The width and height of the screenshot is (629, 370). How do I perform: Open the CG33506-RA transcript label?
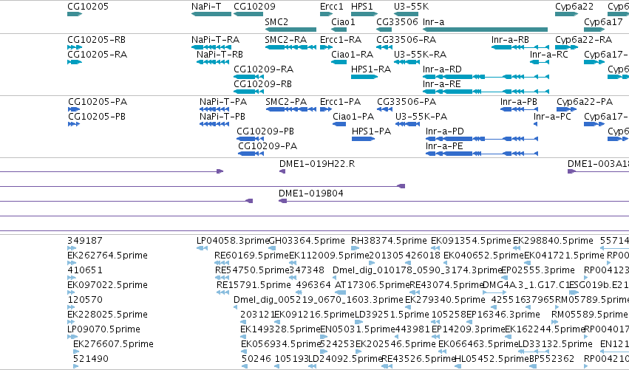point(406,40)
